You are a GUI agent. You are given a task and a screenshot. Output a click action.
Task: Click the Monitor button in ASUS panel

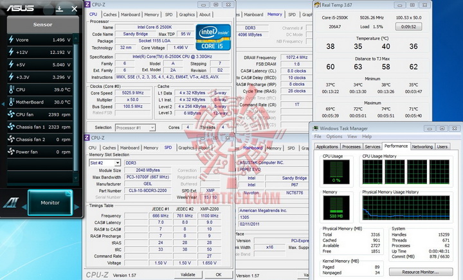click(50, 202)
